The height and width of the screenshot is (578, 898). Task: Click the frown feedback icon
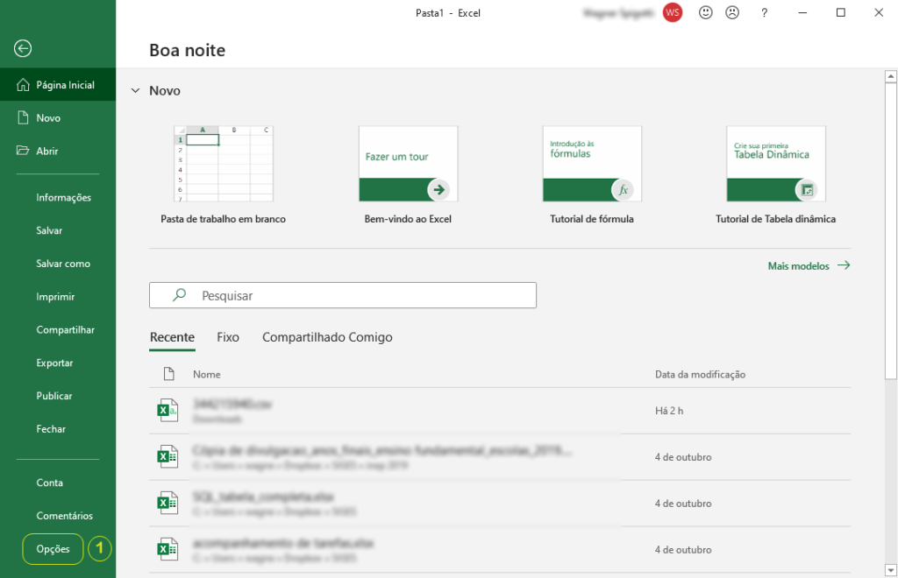(732, 12)
